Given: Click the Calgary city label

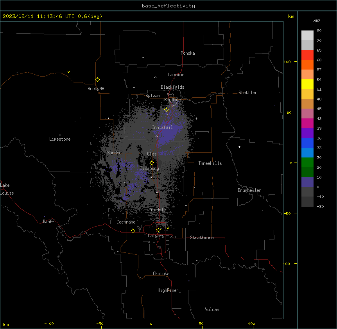Looking at the screenshot, I should coord(156,236).
